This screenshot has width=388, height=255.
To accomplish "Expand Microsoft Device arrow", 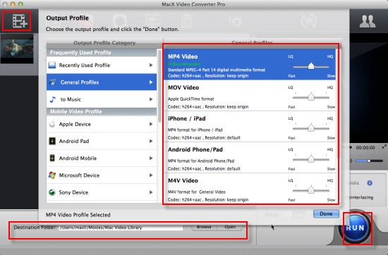I will 151,175.
